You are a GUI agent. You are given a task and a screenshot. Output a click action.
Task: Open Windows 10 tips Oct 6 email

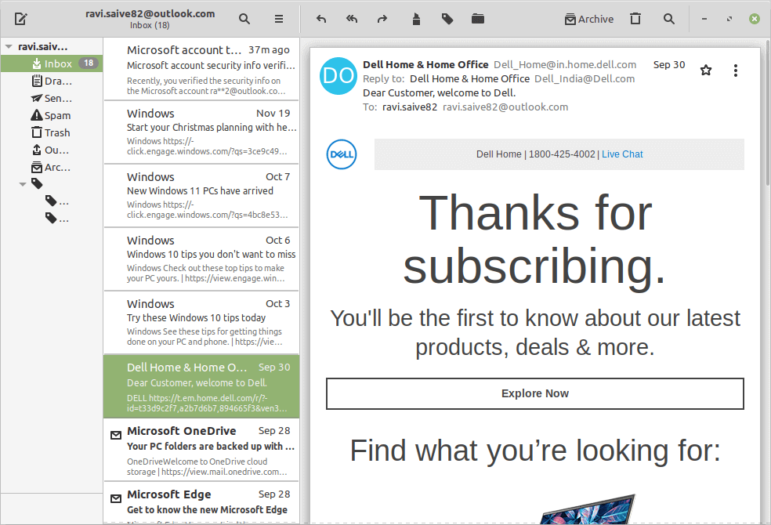(x=201, y=259)
